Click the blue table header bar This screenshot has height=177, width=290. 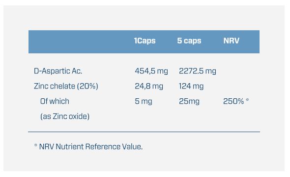(x=144, y=42)
